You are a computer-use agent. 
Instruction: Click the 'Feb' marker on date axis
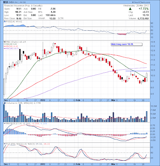click(x=78, y=100)
